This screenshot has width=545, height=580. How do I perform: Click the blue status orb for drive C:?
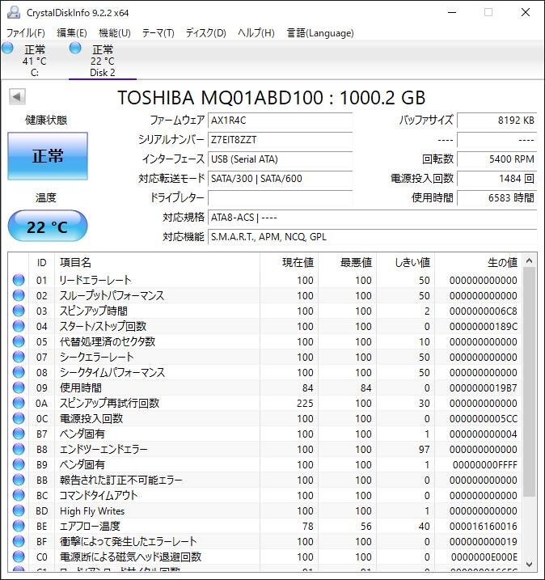click(7, 48)
